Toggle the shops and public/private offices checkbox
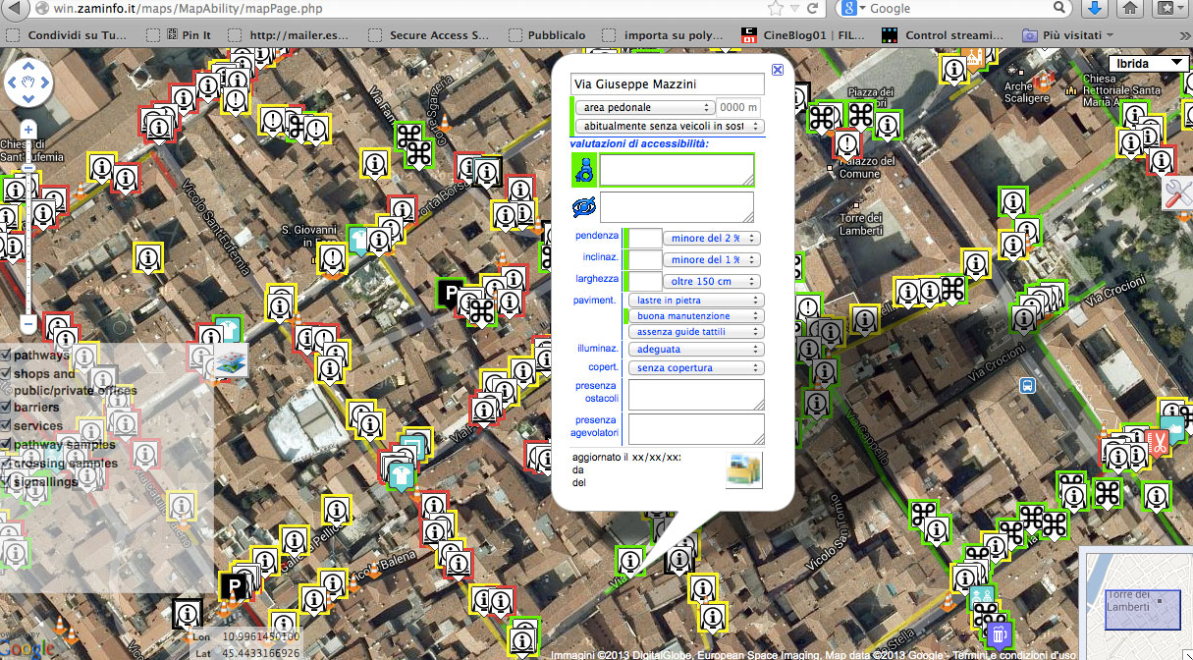The width and height of the screenshot is (1193, 660). coord(6,373)
